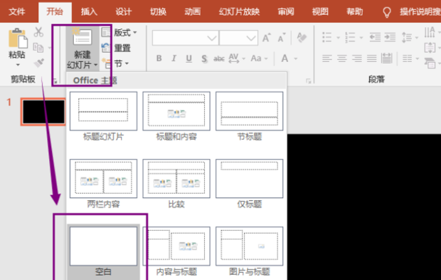This screenshot has width=441, height=280.
Task: Open the Layout (版式) dropdown
Action: click(x=119, y=33)
